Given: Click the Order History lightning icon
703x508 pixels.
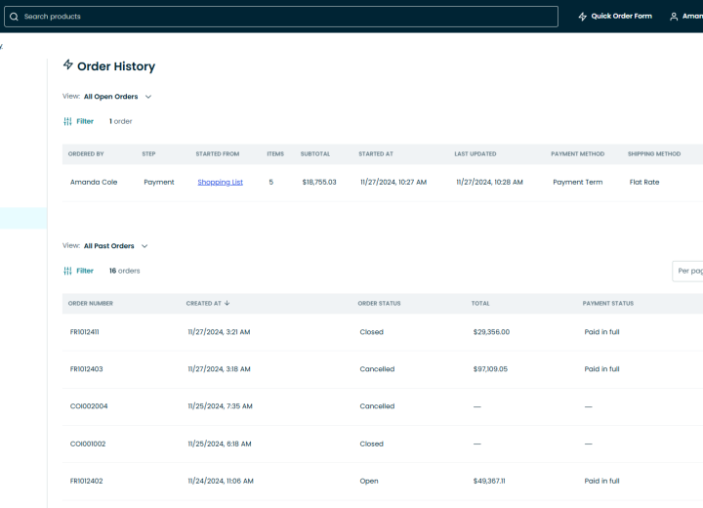Looking at the screenshot, I should 67,64.
